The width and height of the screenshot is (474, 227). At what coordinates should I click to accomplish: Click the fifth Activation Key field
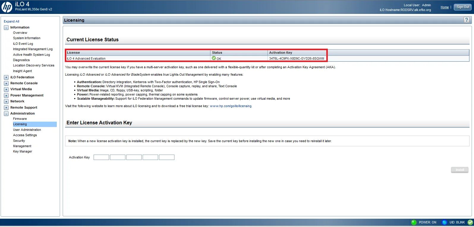pyautogui.click(x=167, y=157)
